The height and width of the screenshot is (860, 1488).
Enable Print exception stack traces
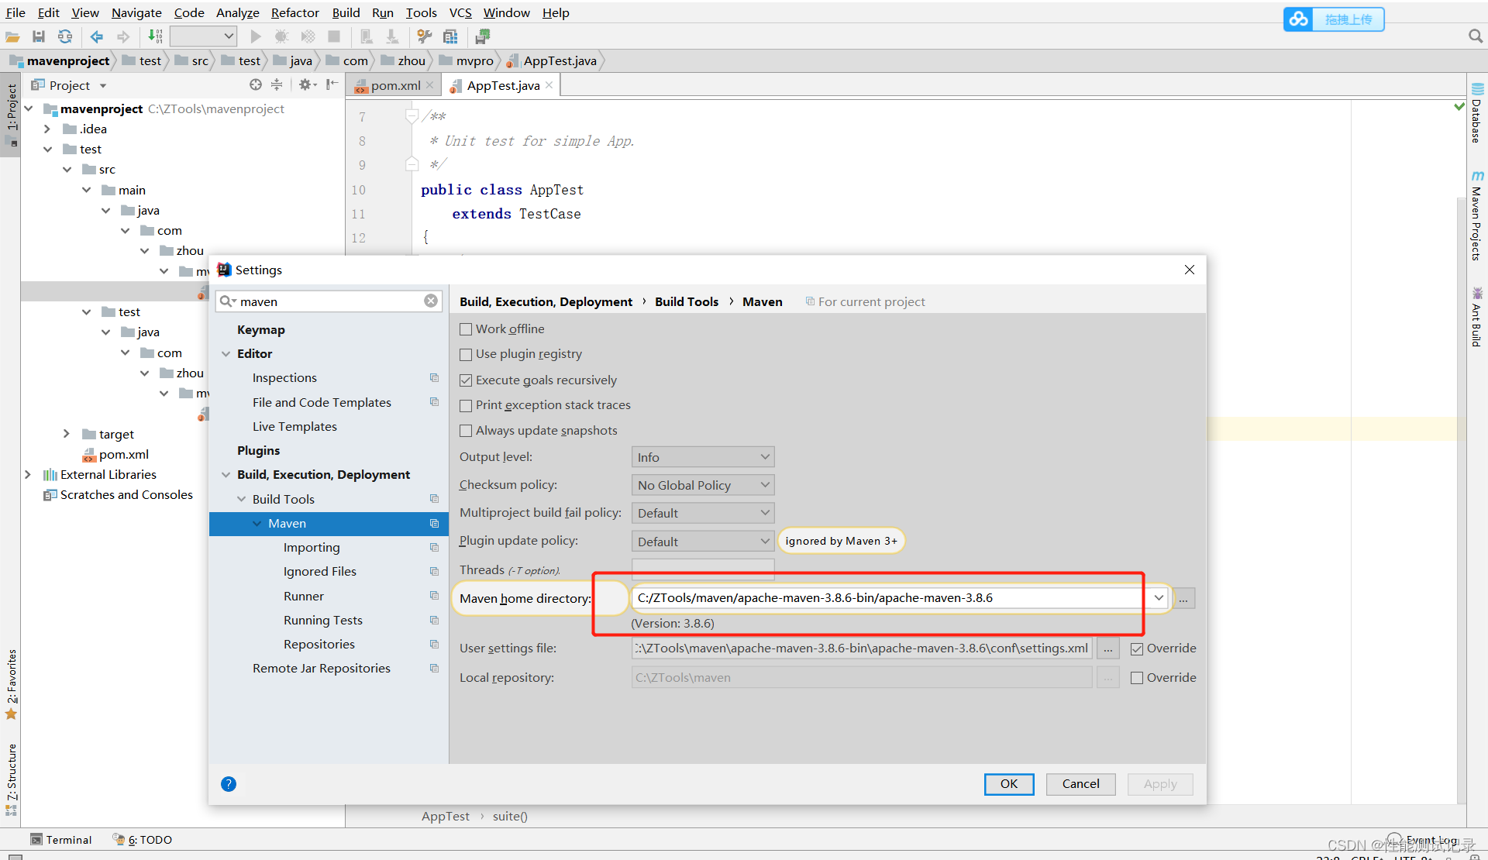466,405
